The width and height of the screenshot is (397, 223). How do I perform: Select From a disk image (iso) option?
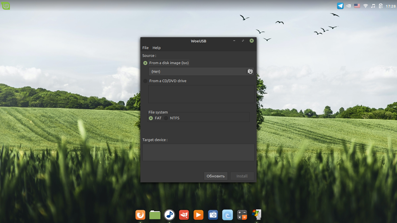pyautogui.click(x=166, y=63)
